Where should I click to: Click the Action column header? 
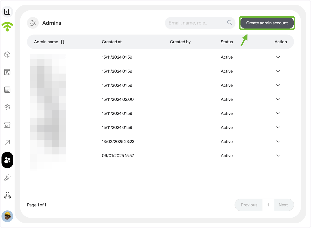pyautogui.click(x=281, y=42)
